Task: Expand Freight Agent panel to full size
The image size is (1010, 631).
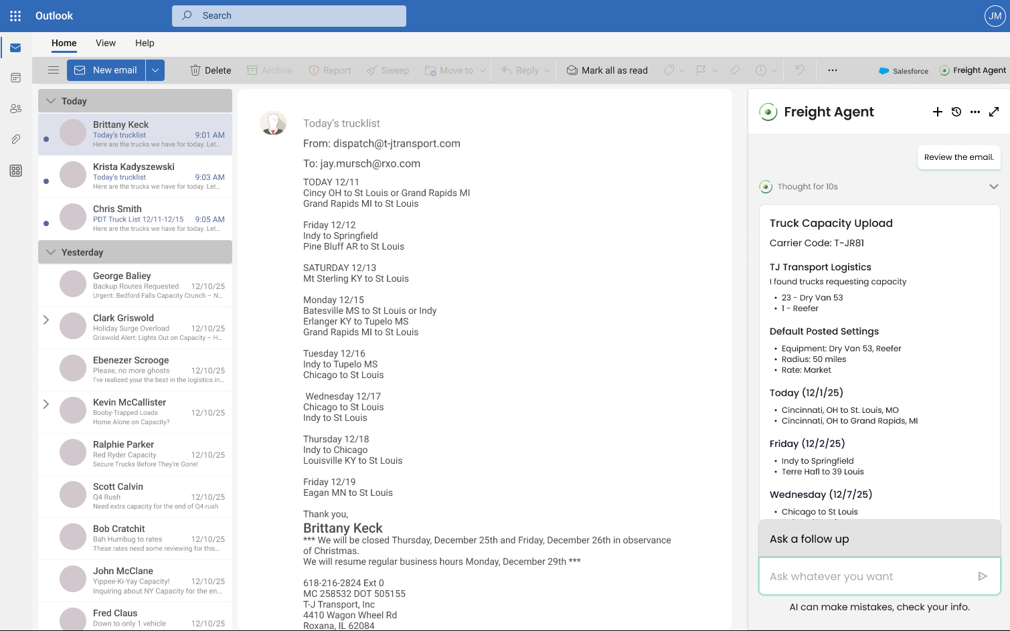Action: click(x=994, y=112)
